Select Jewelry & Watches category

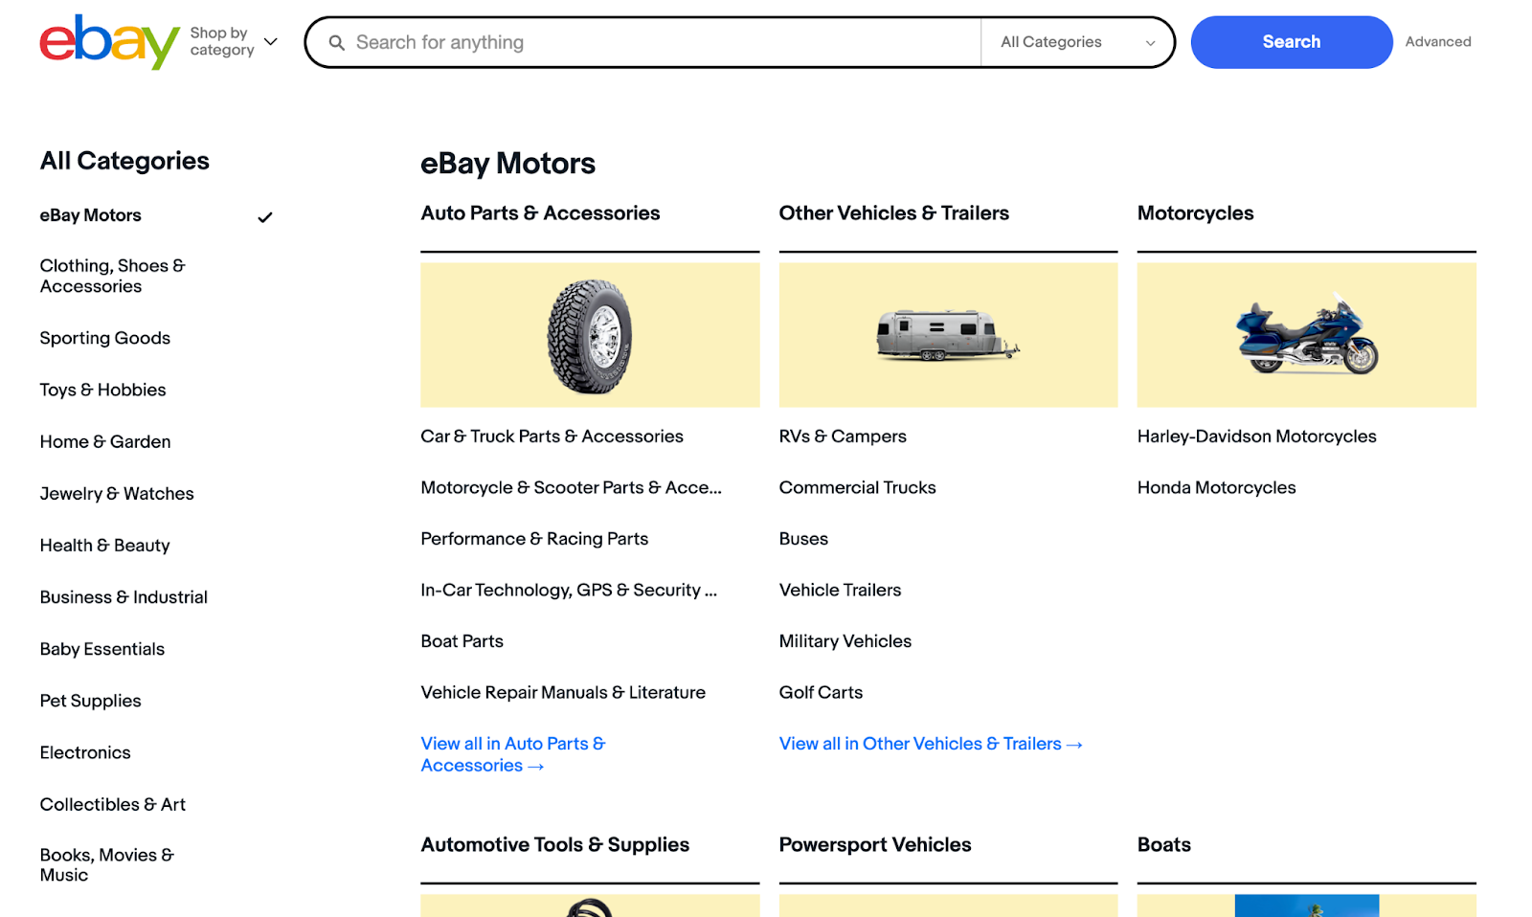[x=117, y=493]
